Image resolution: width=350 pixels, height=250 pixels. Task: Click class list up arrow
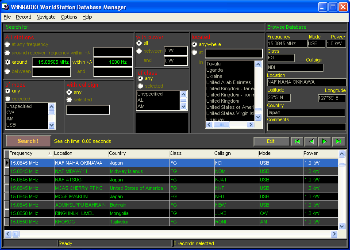pyautogui.click(x=184, y=94)
